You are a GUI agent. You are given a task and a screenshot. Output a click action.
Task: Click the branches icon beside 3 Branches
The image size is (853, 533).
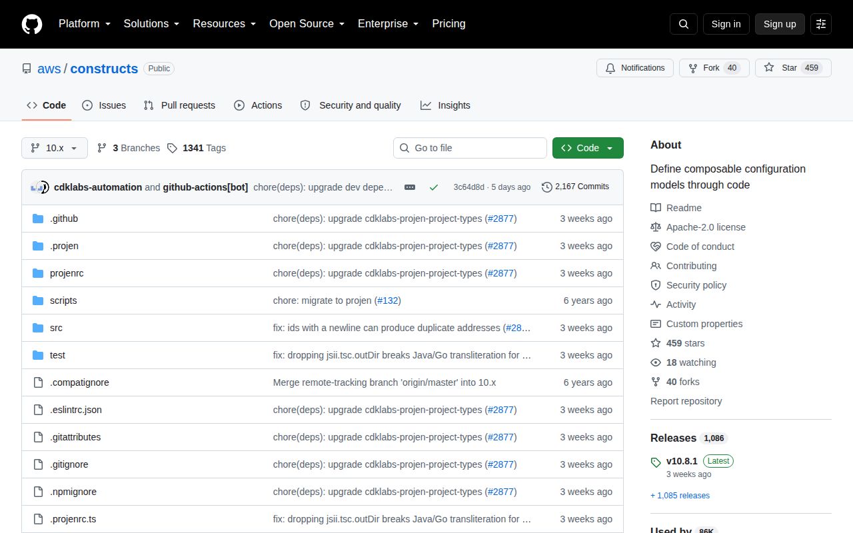(x=102, y=148)
